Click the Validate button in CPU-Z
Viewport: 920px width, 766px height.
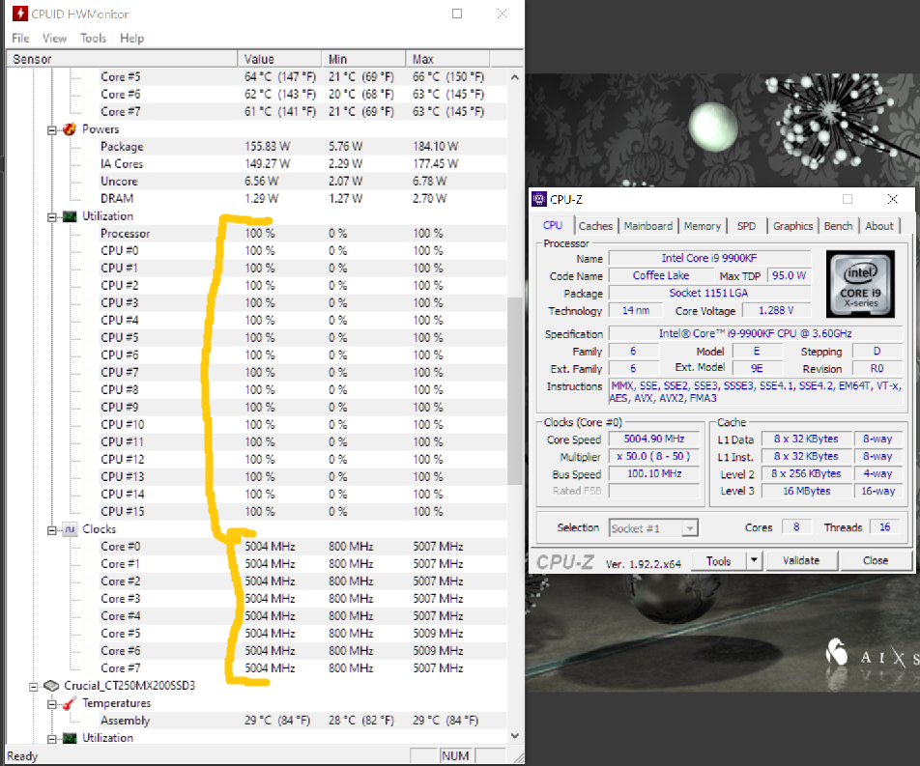[x=801, y=560]
